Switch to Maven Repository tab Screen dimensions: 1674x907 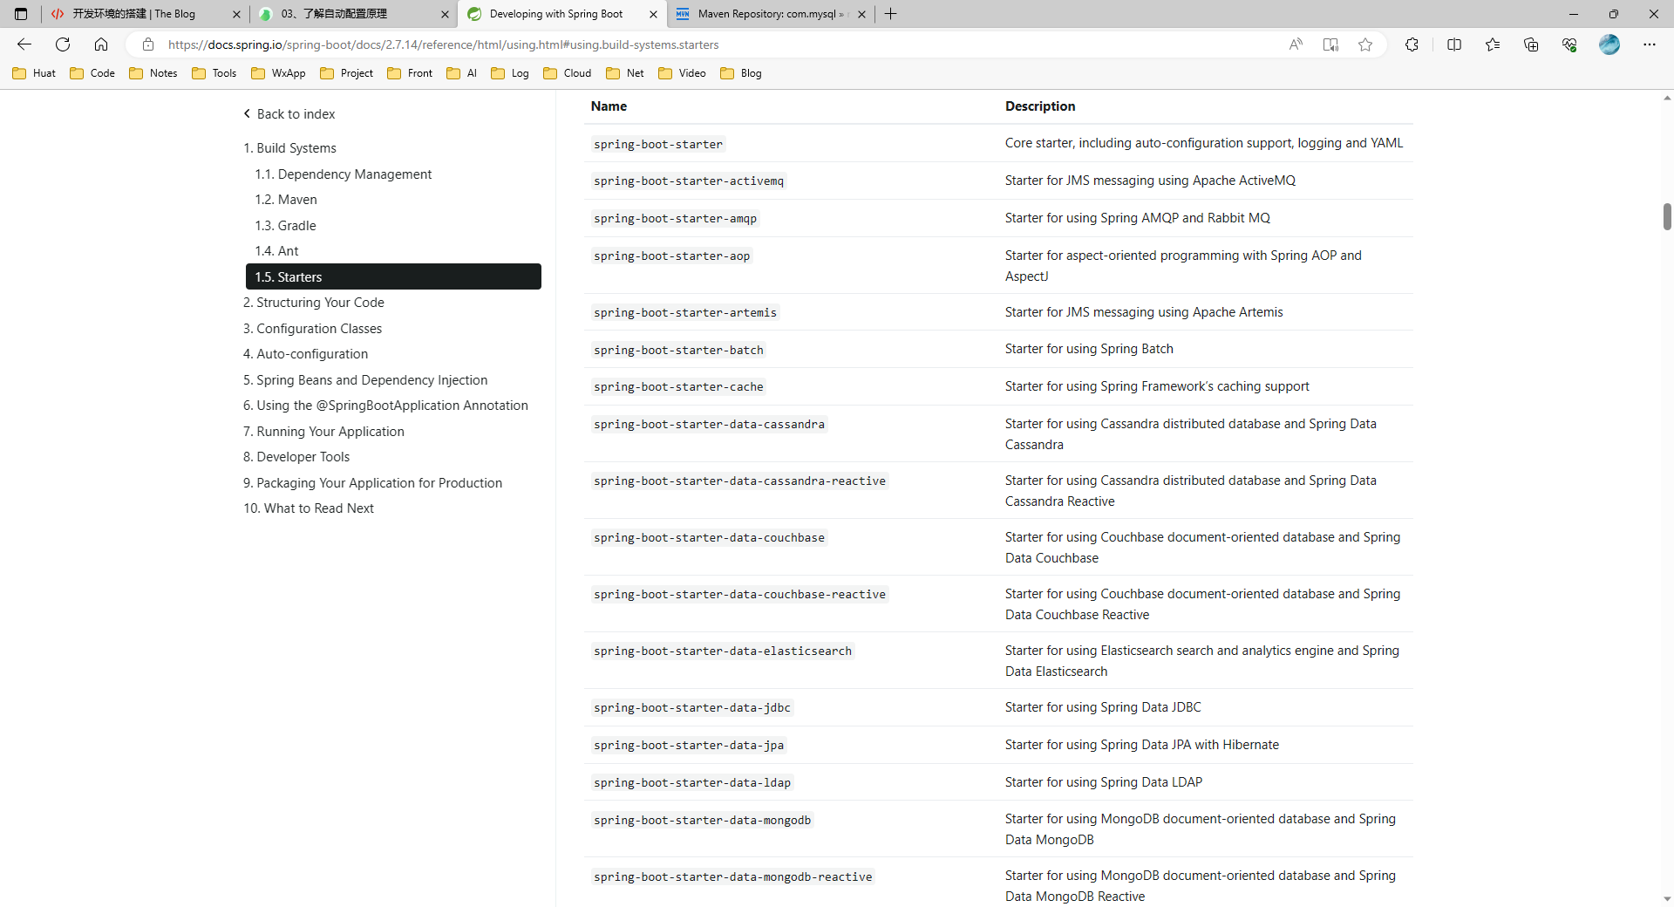pyautogui.click(x=768, y=14)
